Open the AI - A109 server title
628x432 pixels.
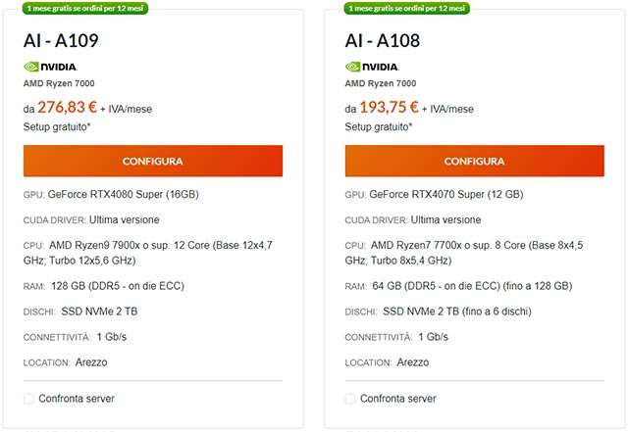pos(61,40)
